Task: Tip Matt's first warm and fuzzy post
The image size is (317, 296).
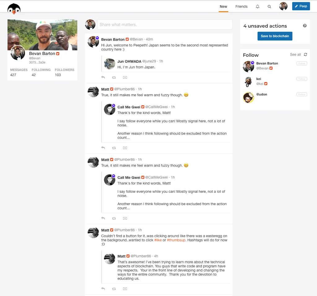Action: click(x=125, y=148)
